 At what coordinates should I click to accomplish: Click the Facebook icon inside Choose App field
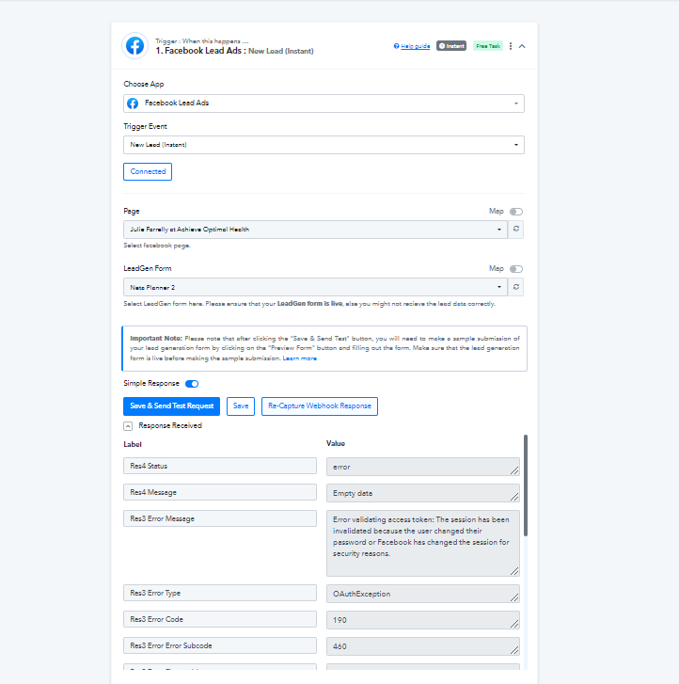click(x=133, y=103)
